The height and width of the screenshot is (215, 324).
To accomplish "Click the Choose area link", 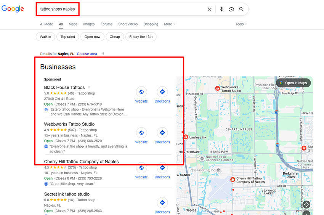I will (x=87, y=54).
